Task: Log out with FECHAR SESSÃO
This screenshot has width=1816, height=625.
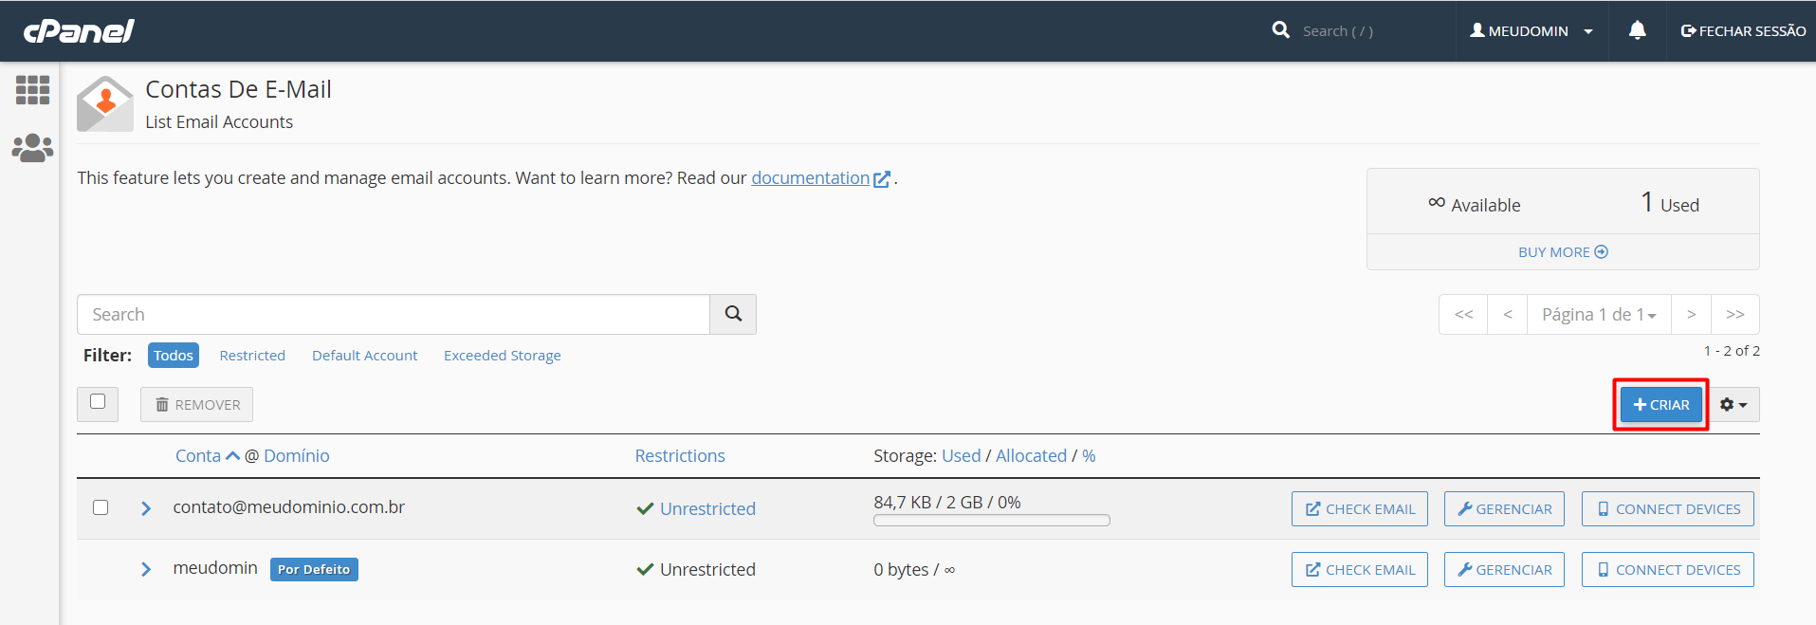Action: 1743,31
